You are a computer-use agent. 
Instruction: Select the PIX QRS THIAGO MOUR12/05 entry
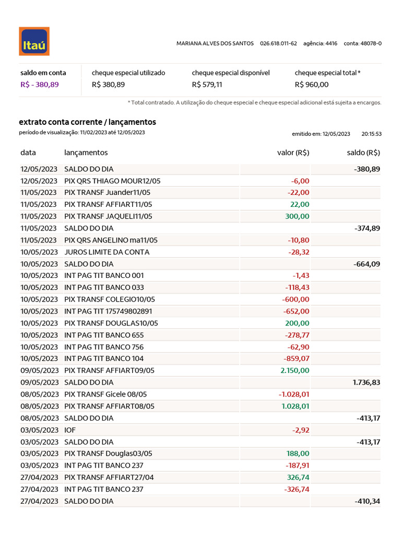coord(112,181)
